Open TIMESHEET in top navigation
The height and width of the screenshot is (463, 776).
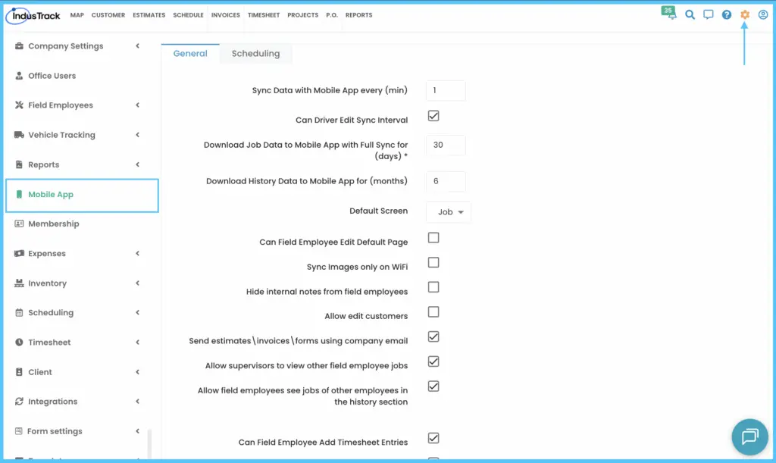[x=264, y=15]
